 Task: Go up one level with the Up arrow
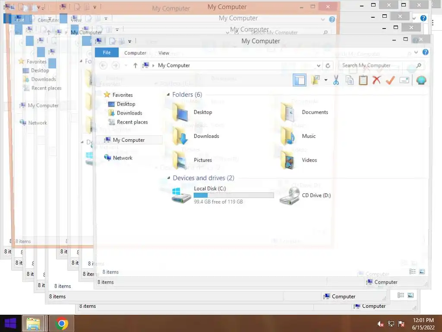click(x=135, y=66)
